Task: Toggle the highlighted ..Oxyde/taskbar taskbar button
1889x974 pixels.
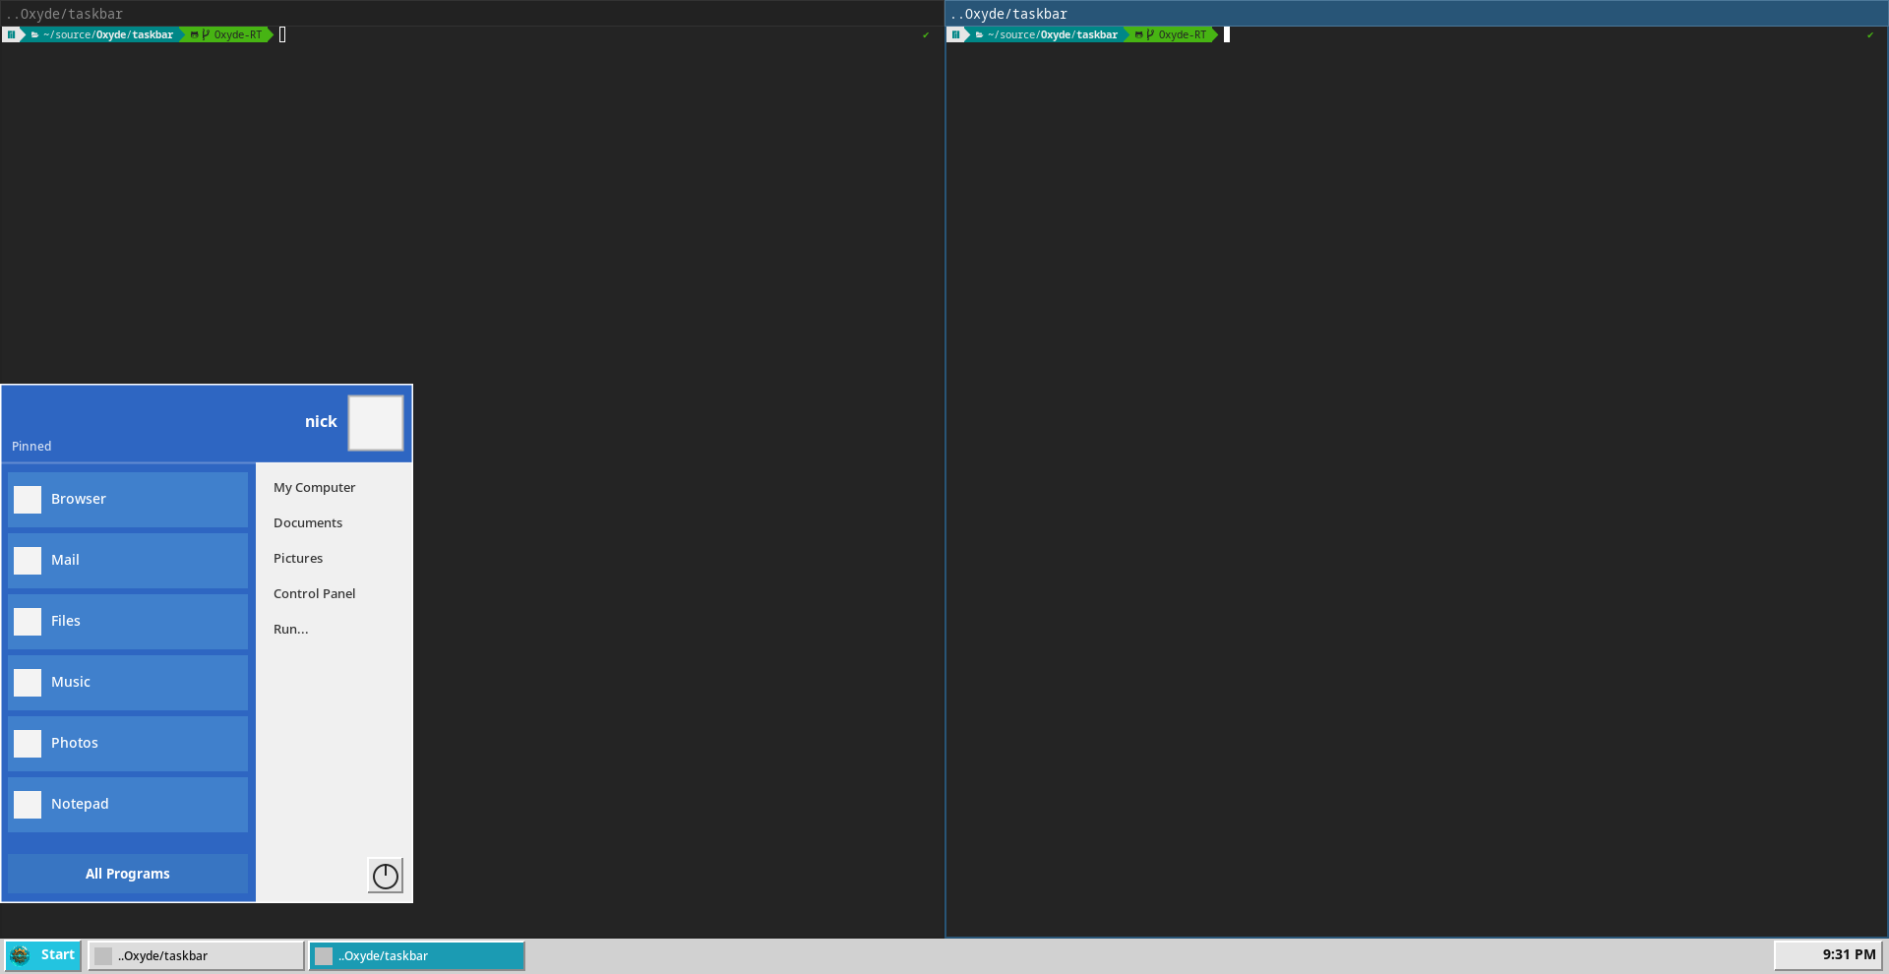Action: 416,955
